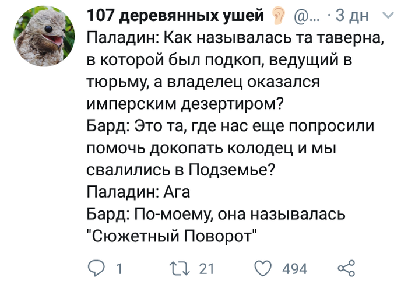408x288 pixels.
Task: Click the line "Паладин: Ага"
Action: [x=139, y=192]
